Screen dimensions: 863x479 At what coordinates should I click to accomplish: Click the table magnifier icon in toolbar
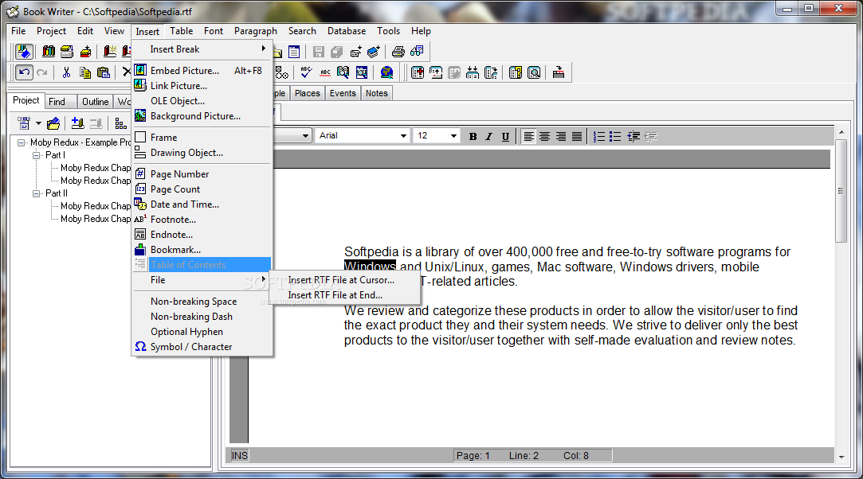point(534,72)
